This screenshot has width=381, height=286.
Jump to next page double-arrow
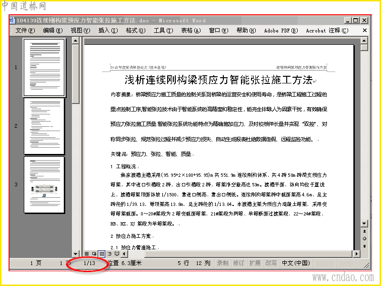coord(364,246)
